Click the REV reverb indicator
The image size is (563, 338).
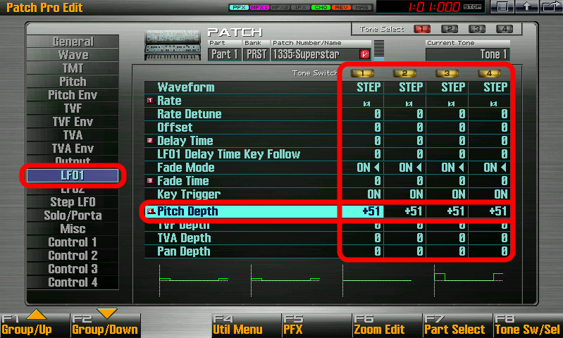(341, 7)
